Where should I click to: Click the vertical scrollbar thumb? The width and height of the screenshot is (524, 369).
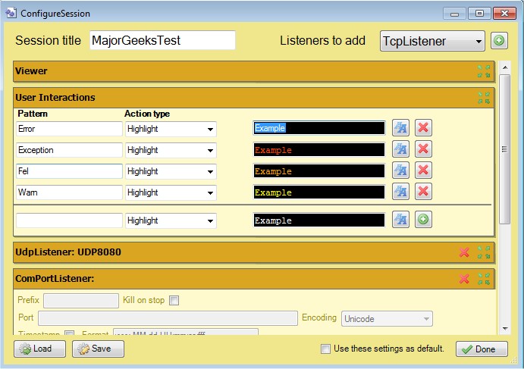click(505, 149)
